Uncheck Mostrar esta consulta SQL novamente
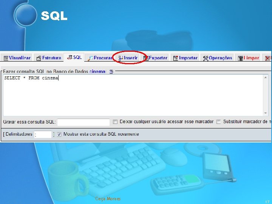Screen dimensions: 272x204 (59, 134)
